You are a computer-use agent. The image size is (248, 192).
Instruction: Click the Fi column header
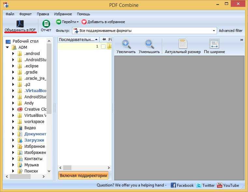pyautogui.click(x=110, y=39)
